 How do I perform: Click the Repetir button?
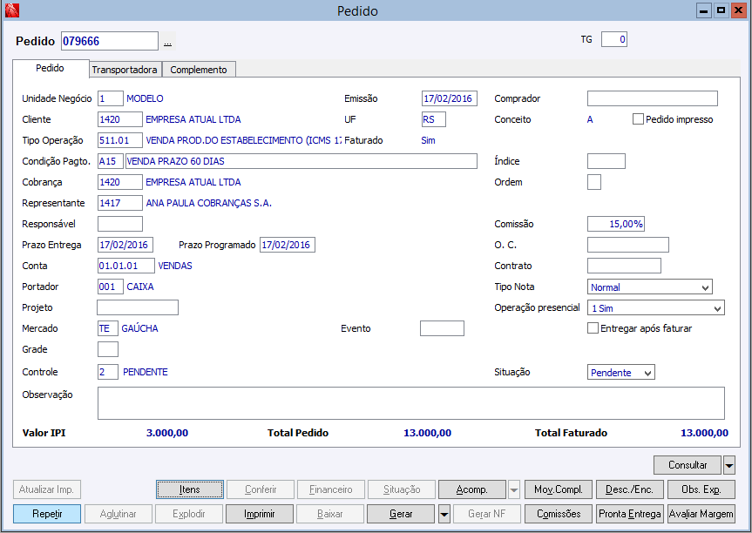click(x=47, y=514)
